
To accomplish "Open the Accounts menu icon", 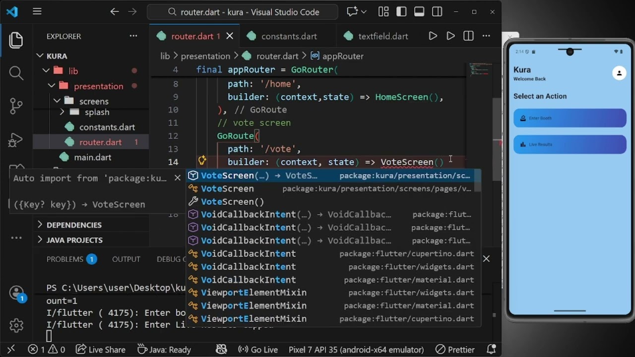I will coord(16,293).
